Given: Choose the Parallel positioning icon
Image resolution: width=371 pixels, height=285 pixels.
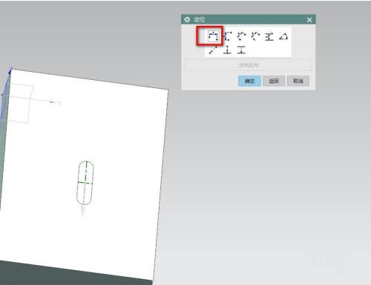Looking at the screenshot, I should [241, 36].
